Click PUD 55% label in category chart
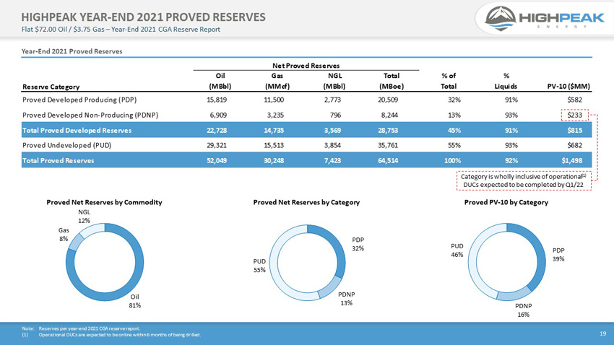Image resolution: width=614 pixels, height=345 pixels. pos(259,266)
